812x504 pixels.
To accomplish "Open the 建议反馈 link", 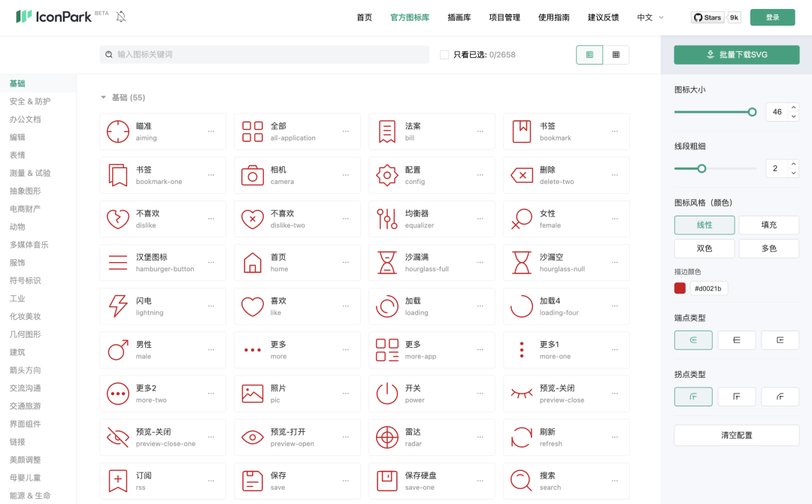I will coord(603,17).
